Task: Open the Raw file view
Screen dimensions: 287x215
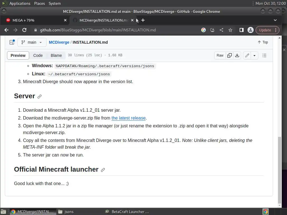Action: point(220,55)
